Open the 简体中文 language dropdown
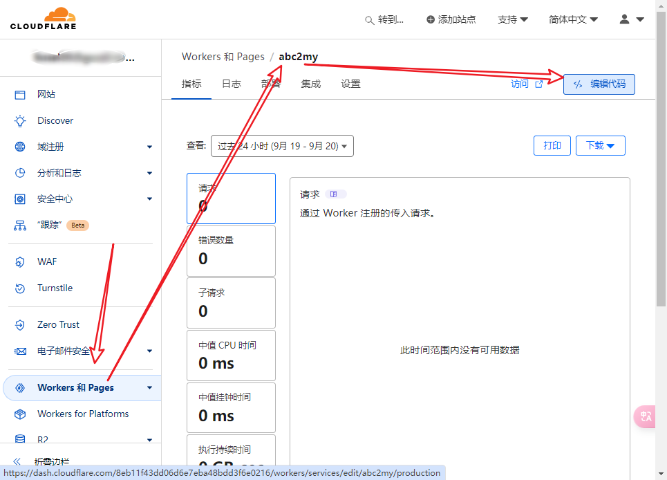The width and height of the screenshot is (667, 480). [x=573, y=19]
